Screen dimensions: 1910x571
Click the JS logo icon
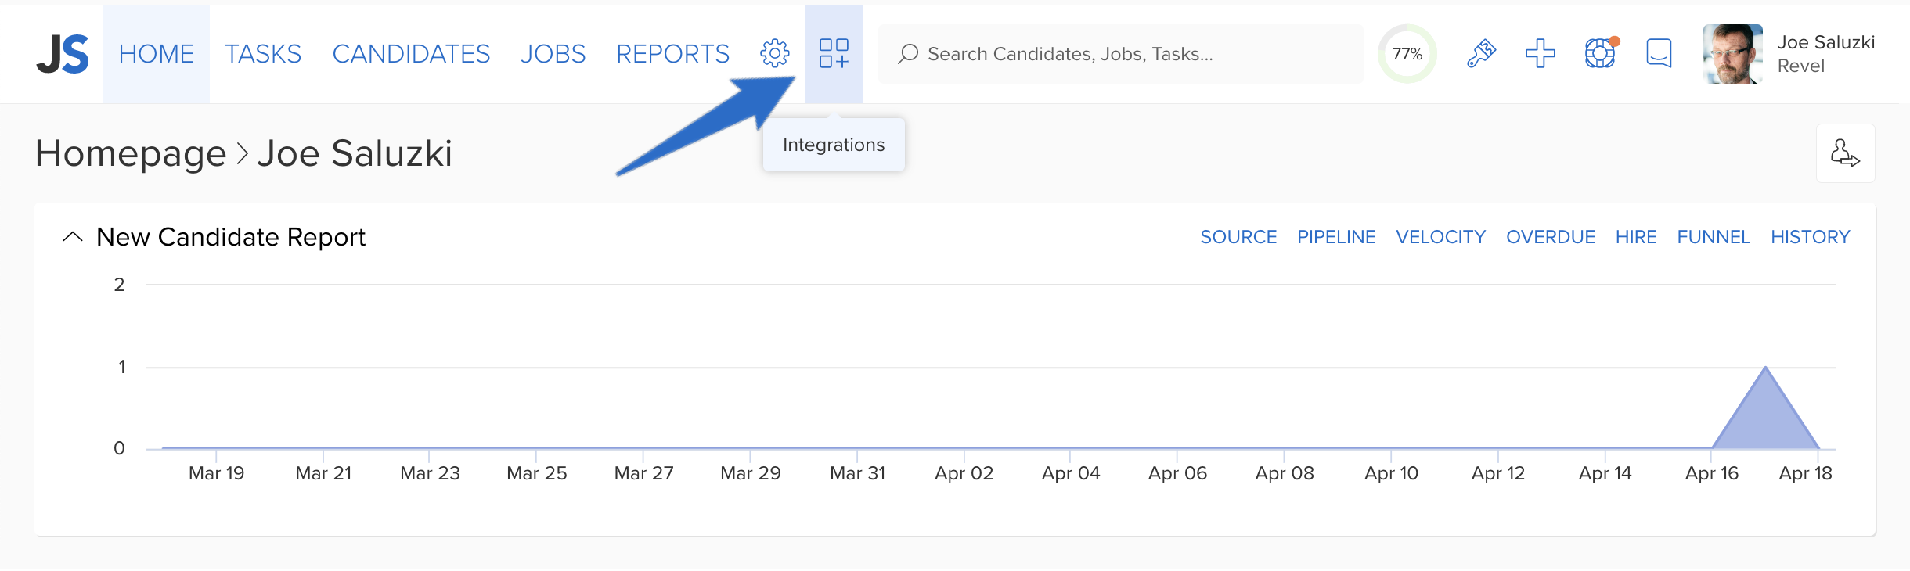pyautogui.click(x=63, y=54)
